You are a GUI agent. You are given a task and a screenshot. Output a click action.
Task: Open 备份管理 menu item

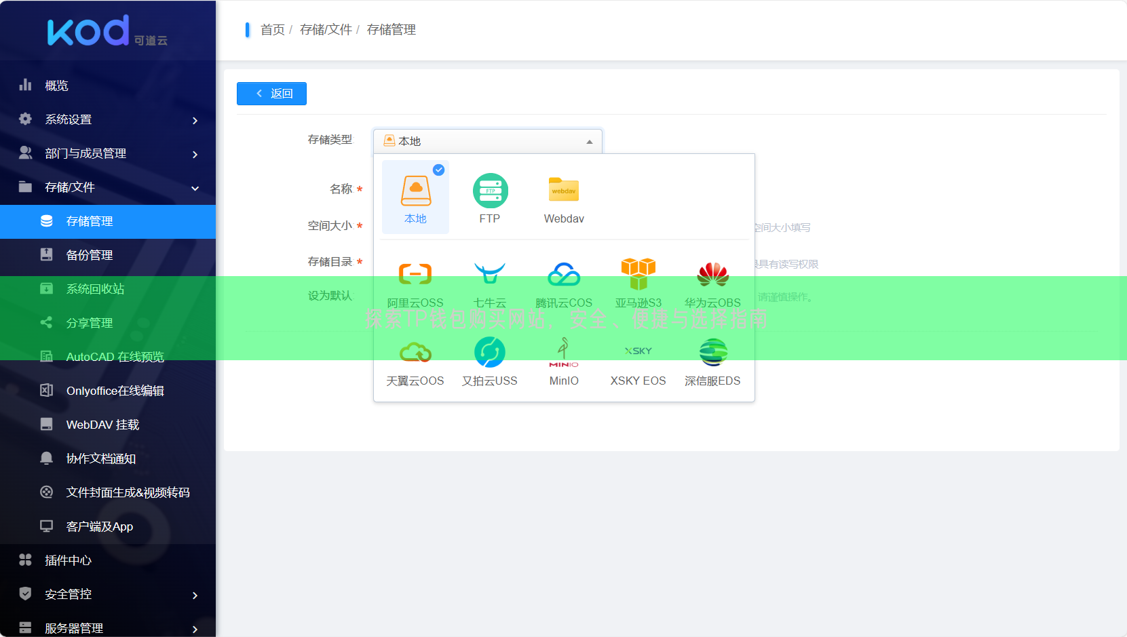108,255
